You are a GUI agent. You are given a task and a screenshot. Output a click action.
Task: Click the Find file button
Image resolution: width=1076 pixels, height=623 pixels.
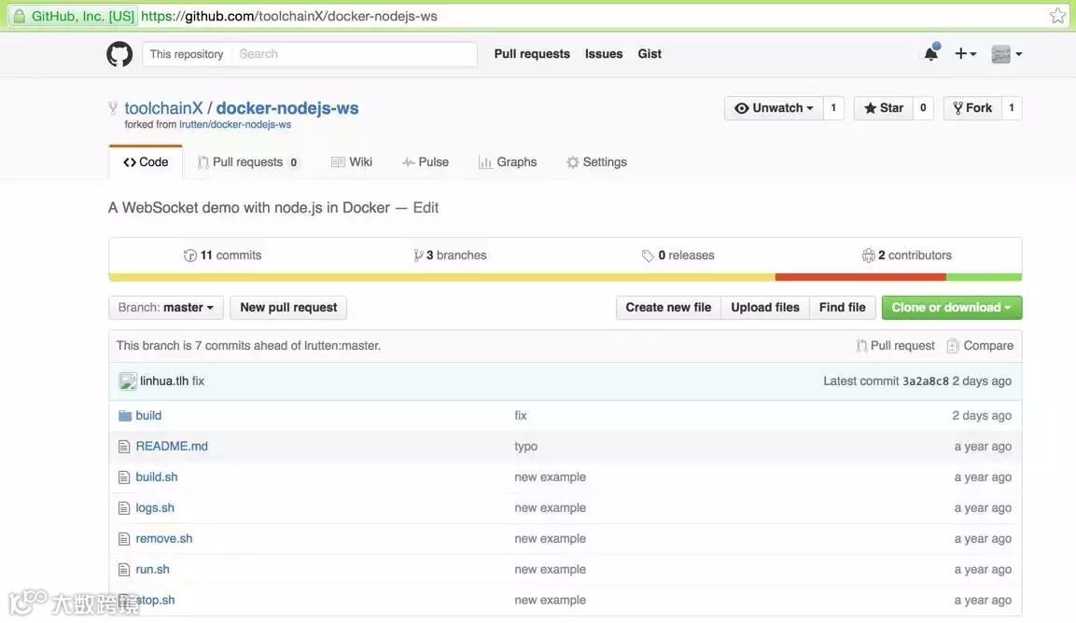click(842, 308)
